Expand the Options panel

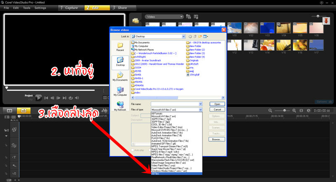324,102
